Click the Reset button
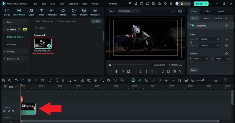The image size is (235, 123). click(x=194, y=70)
